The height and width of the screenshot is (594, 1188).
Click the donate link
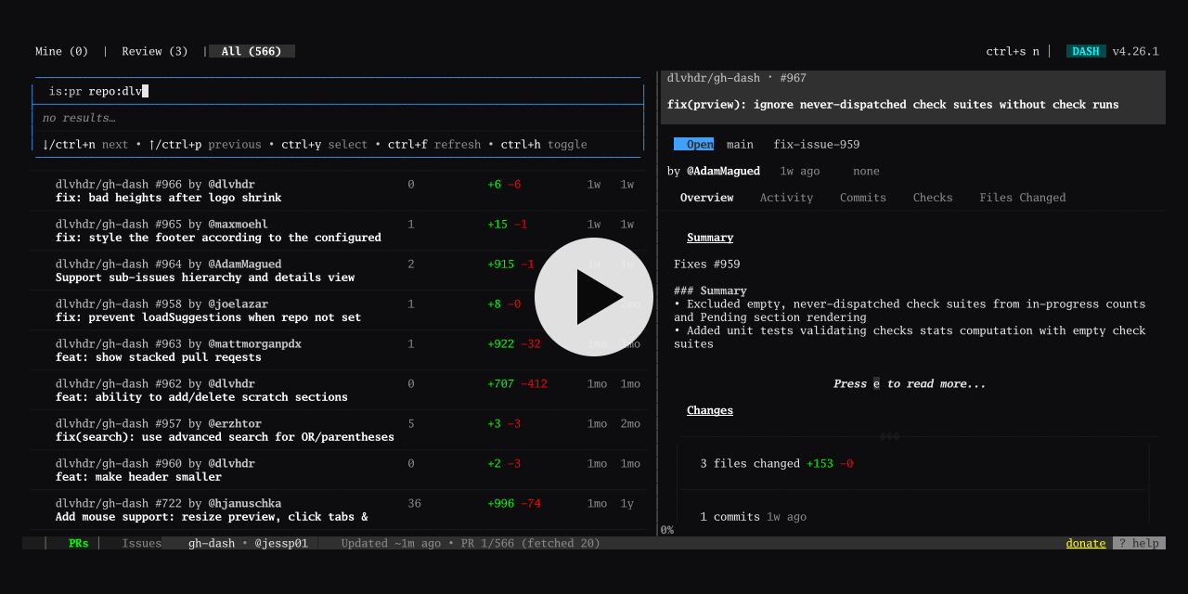(x=1086, y=543)
